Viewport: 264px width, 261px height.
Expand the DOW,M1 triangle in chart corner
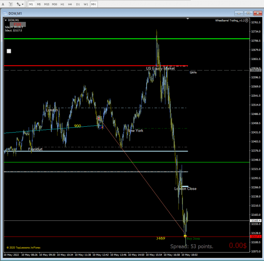pos(5,20)
